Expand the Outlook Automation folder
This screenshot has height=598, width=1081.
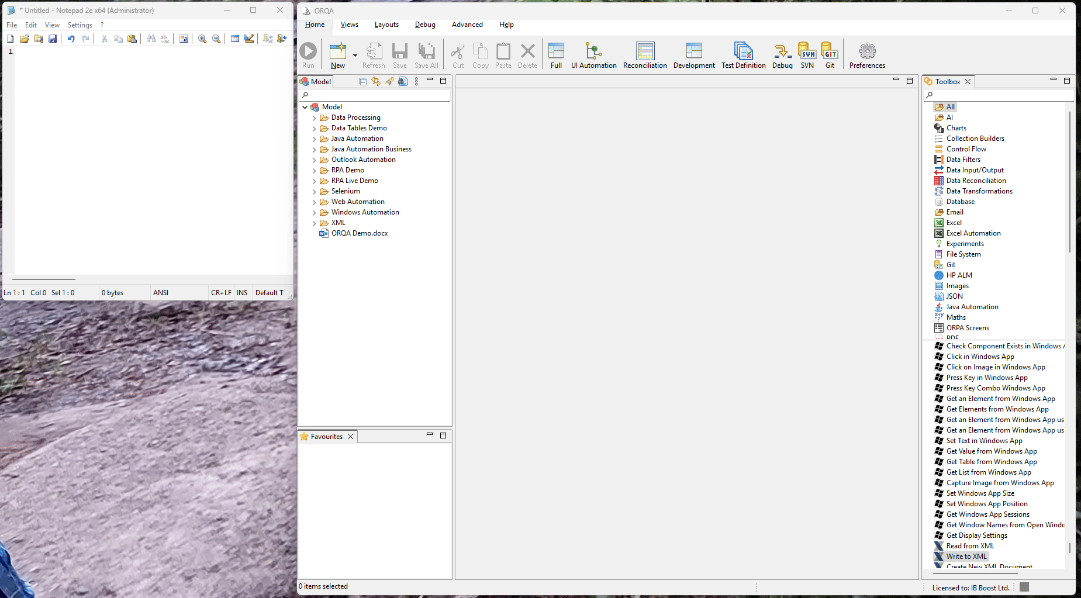point(314,160)
